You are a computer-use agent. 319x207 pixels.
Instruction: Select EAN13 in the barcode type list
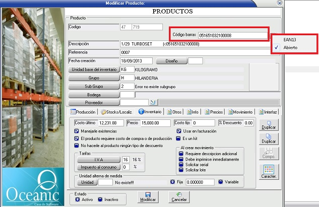click(290, 39)
